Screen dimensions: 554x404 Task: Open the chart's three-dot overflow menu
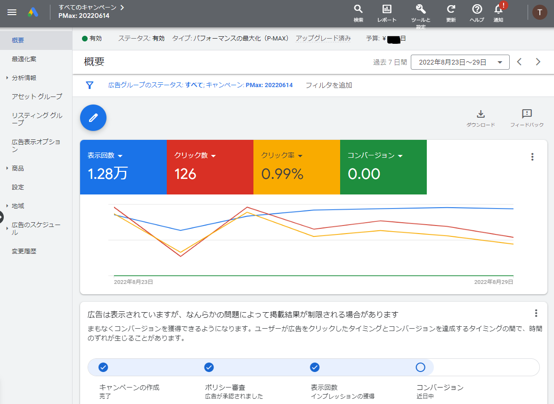(x=532, y=156)
